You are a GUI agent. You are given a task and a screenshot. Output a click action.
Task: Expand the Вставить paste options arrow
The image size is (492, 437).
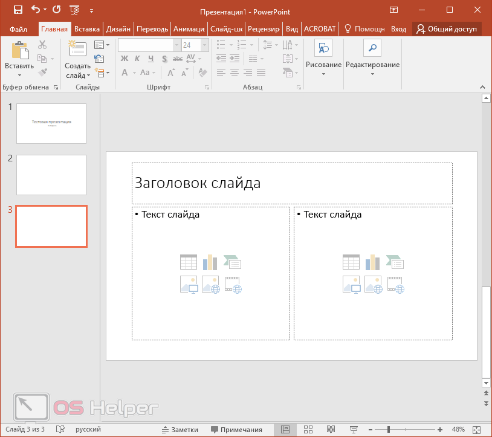(19, 76)
